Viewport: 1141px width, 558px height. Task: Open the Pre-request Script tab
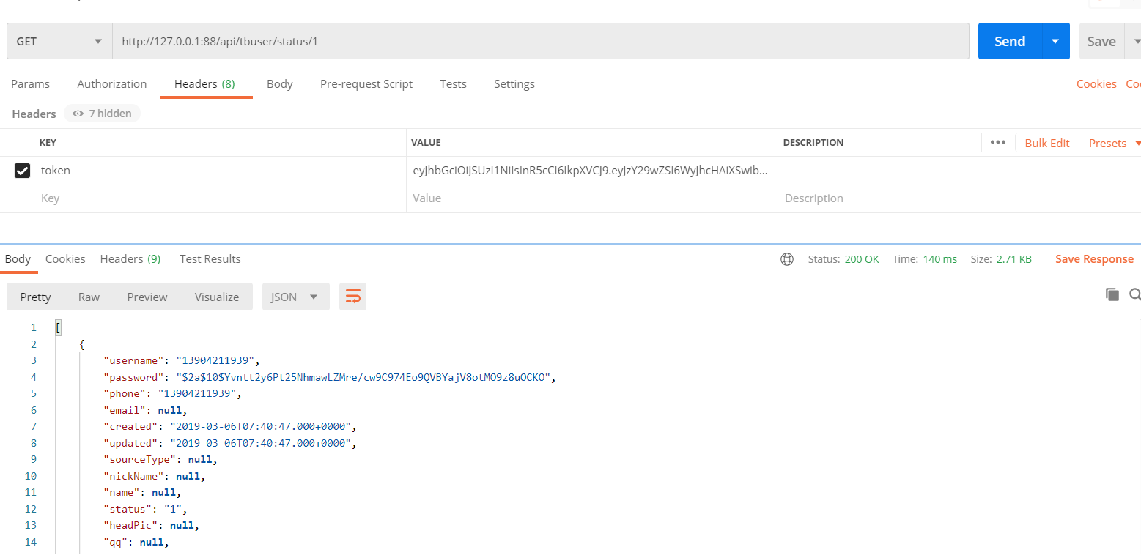pyautogui.click(x=366, y=83)
